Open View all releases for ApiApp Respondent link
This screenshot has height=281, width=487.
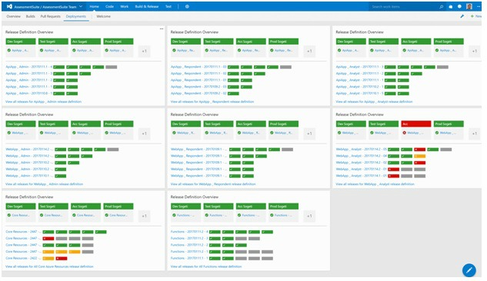coord(212,101)
